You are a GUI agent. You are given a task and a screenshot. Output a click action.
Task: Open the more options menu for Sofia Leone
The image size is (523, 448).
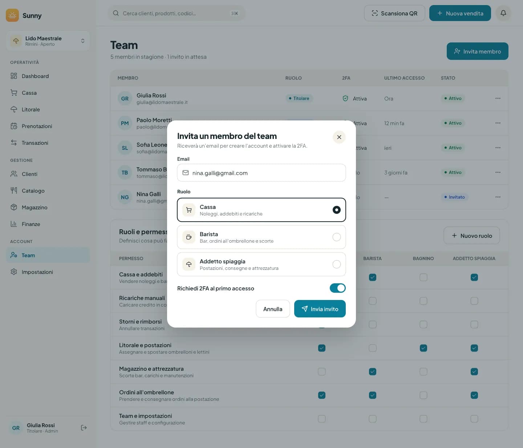tap(498, 148)
